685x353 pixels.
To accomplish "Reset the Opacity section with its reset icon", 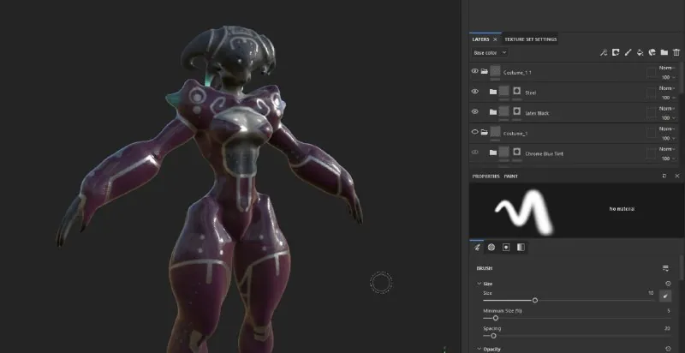I will point(668,349).
